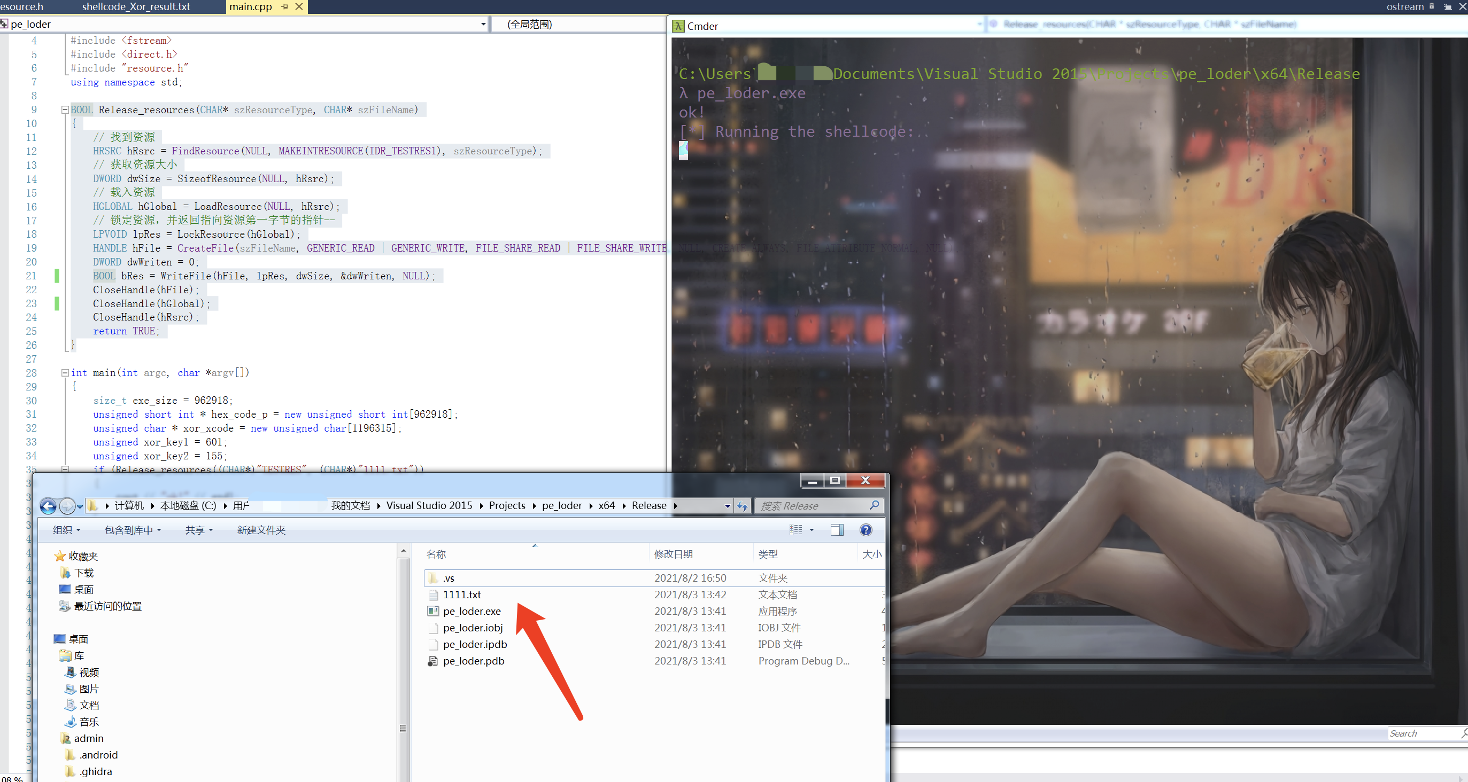The height and width of the screenshot is (782, 1468).
Task: Click the Cmder lambda icon in the title bar
Action: [678, 26]
